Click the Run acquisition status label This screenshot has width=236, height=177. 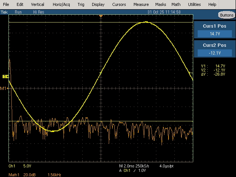pyautogui.click(x=18, y=12)
